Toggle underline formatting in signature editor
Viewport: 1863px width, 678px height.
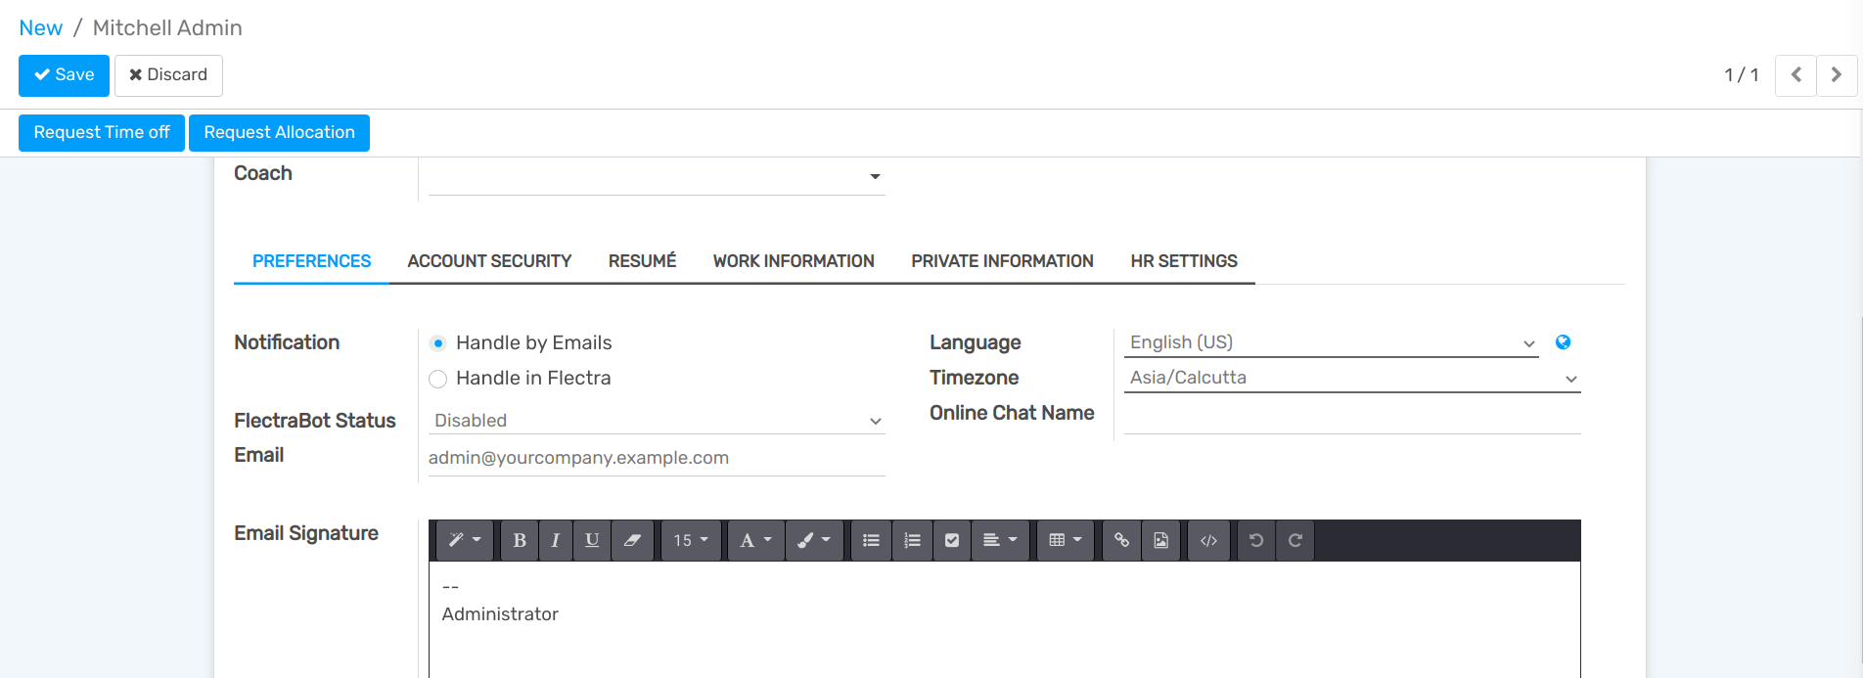pyautogui.click(x=592, y=540)
